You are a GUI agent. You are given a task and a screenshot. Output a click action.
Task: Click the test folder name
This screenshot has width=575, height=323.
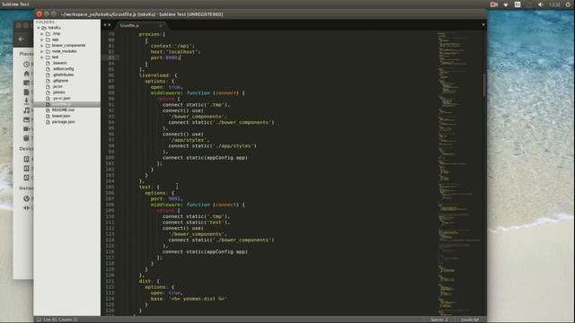pyautogui.click(x=56, y=57)
